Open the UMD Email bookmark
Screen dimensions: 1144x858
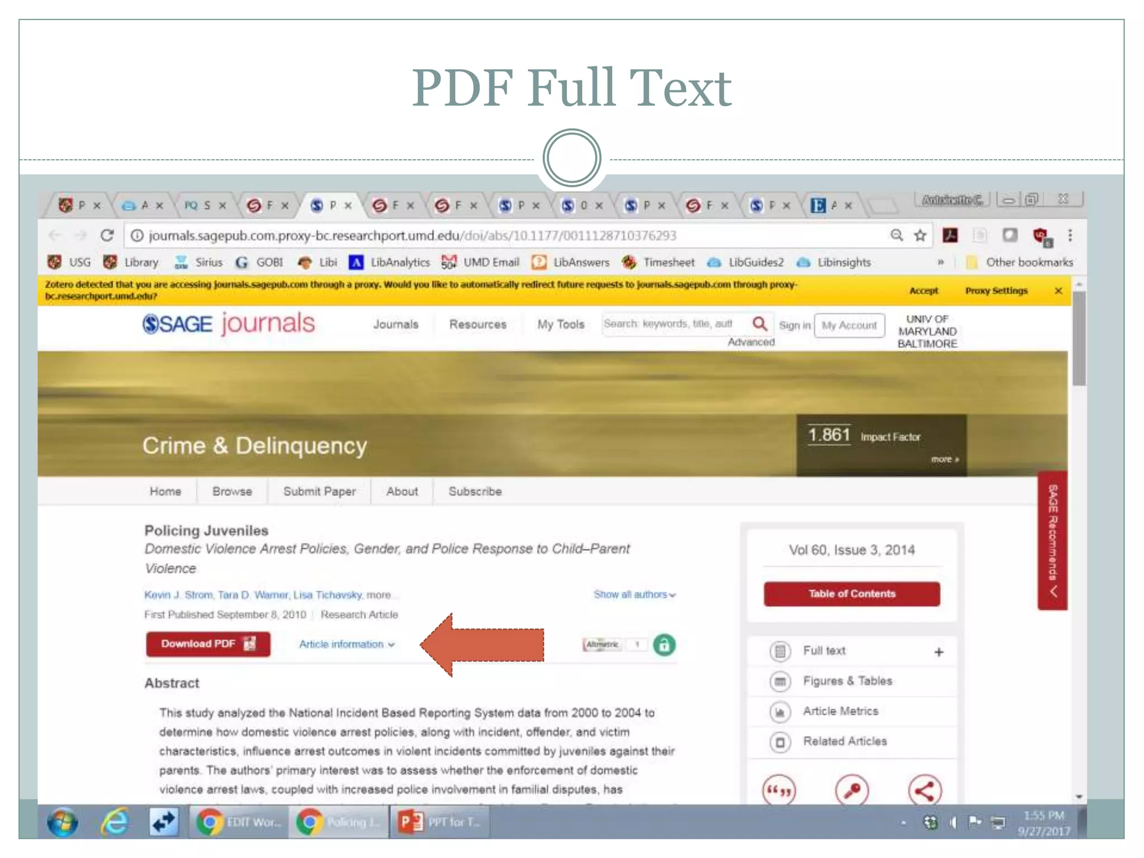[x=480, y=262]
